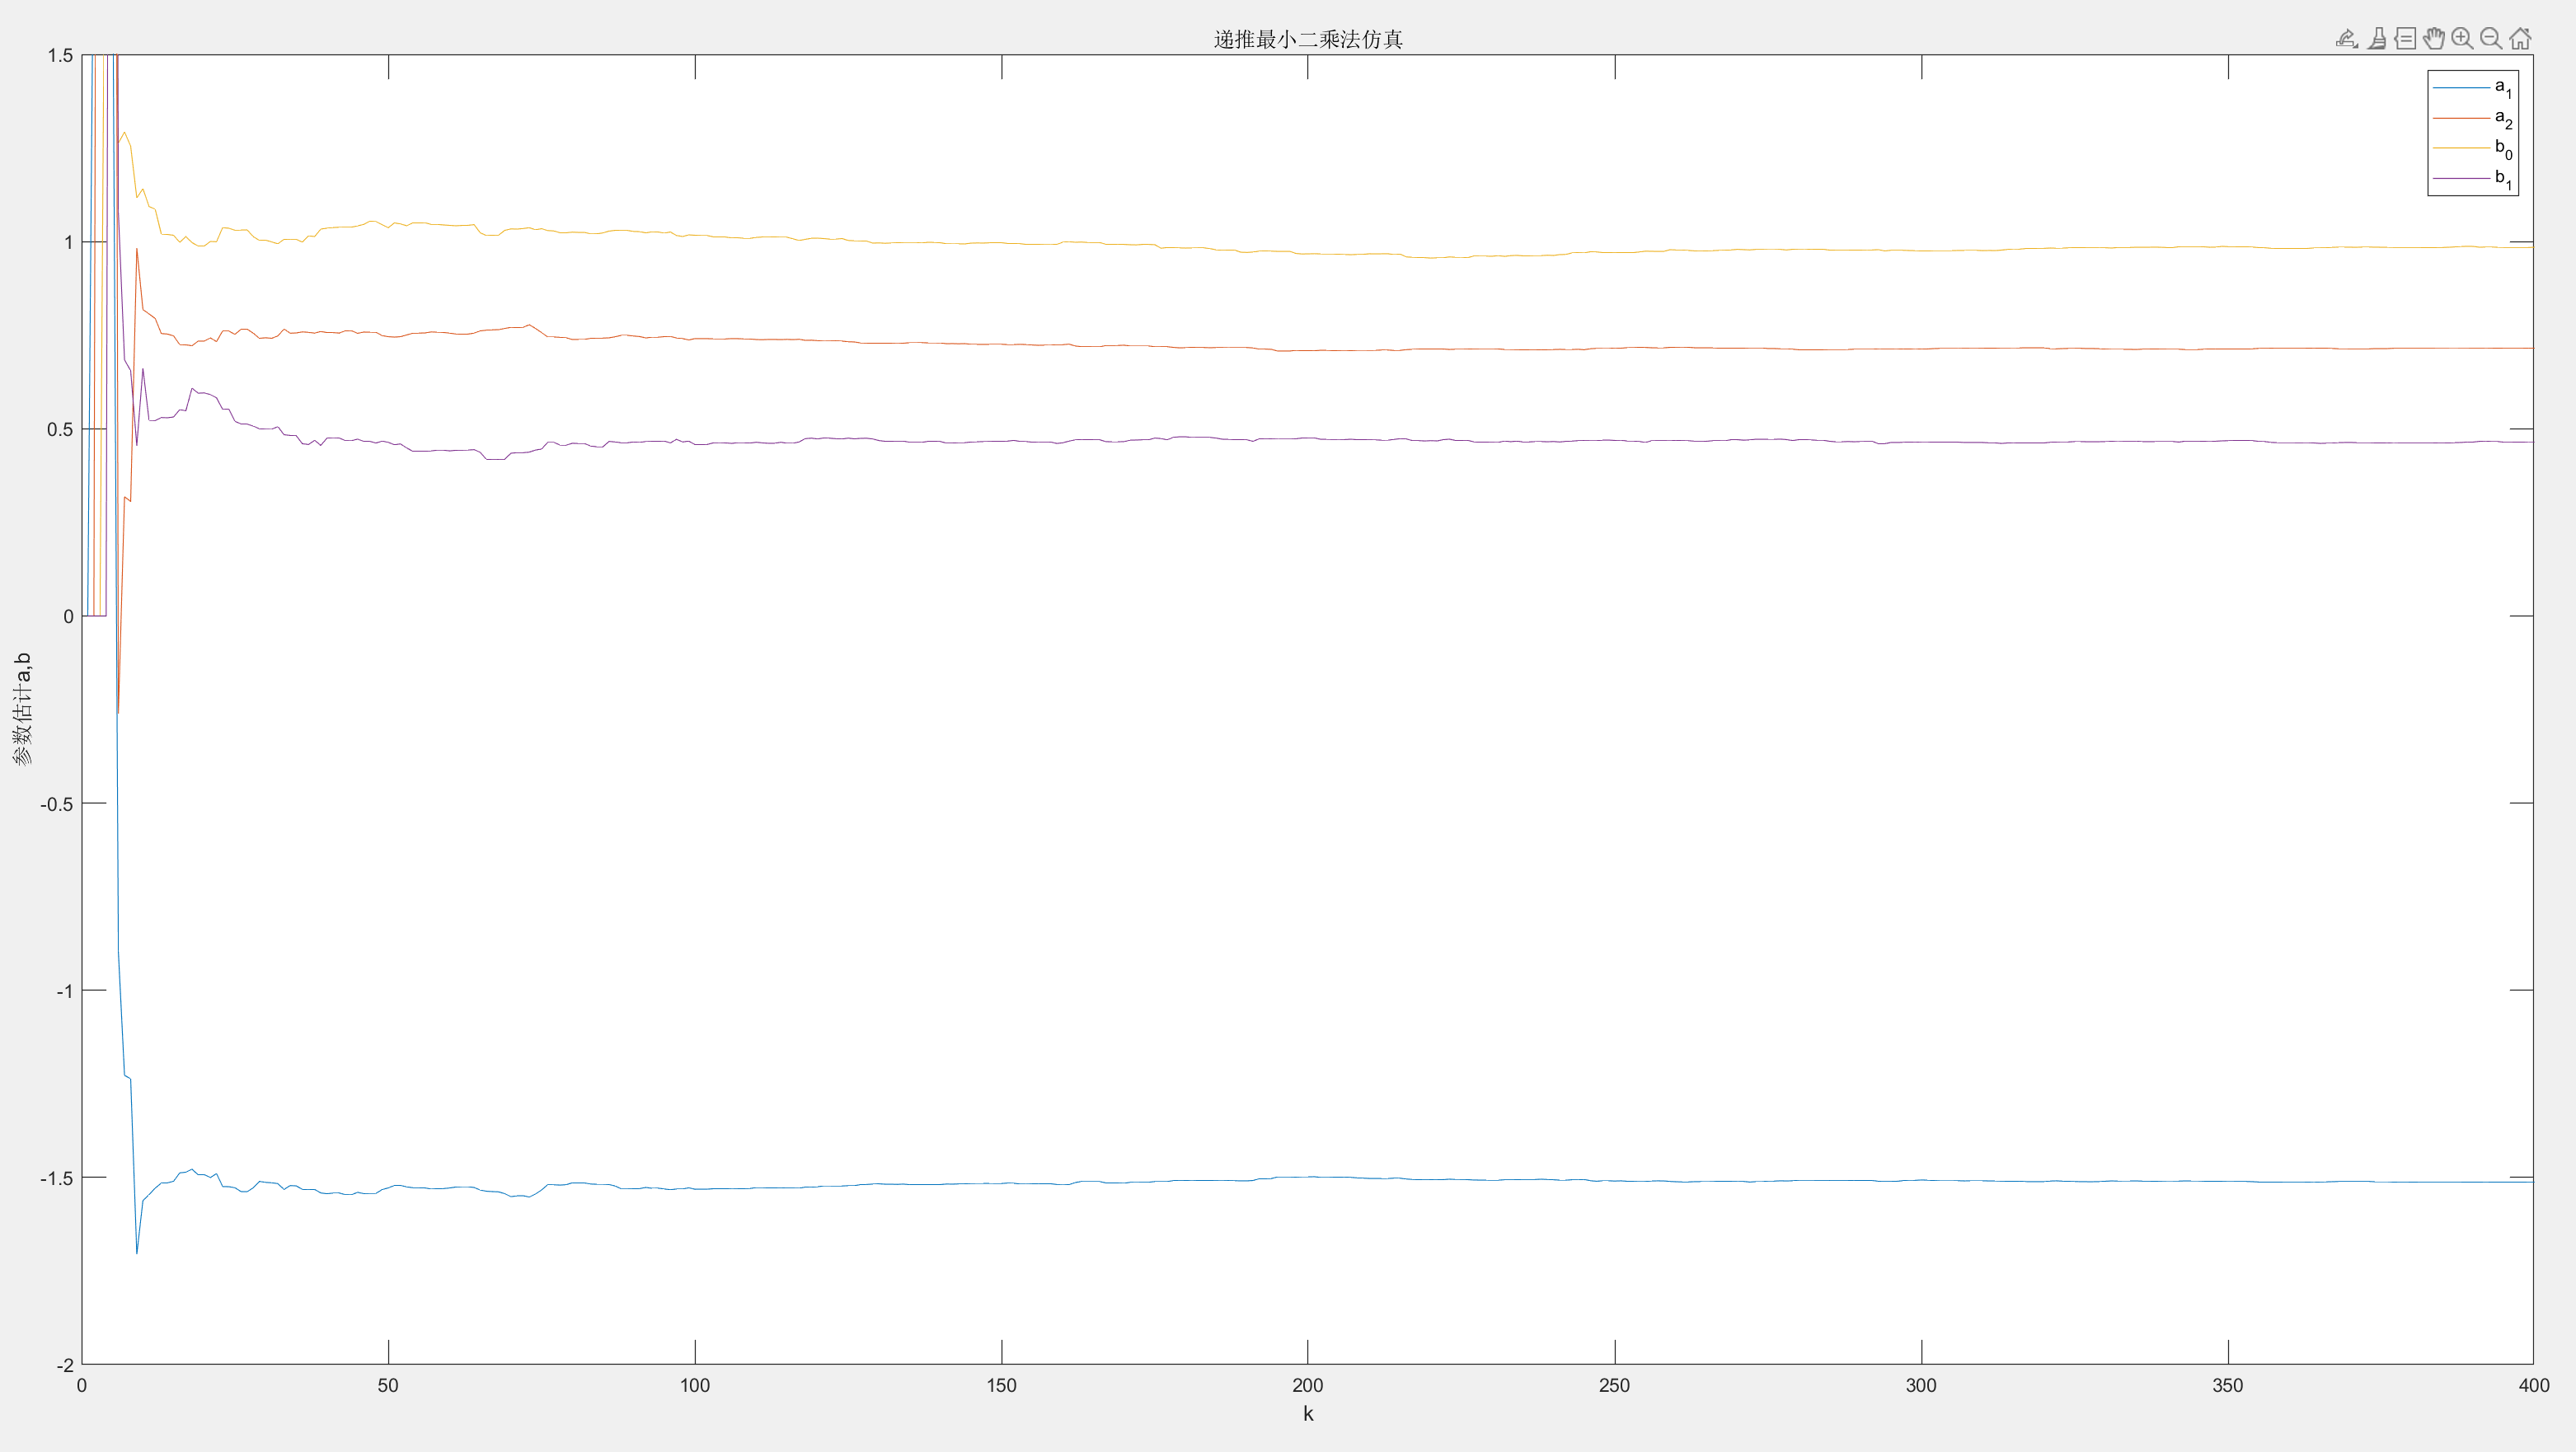
Task: Click the x-axis tick label 200
Action: [1308, 1386]
